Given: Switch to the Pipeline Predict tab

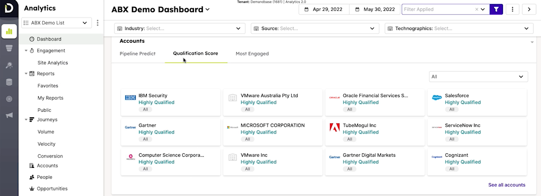Looking at the screenshot, I should click(x=137, y=54).
